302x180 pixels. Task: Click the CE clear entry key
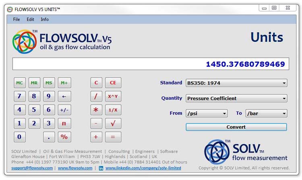[x=113, y=83]
